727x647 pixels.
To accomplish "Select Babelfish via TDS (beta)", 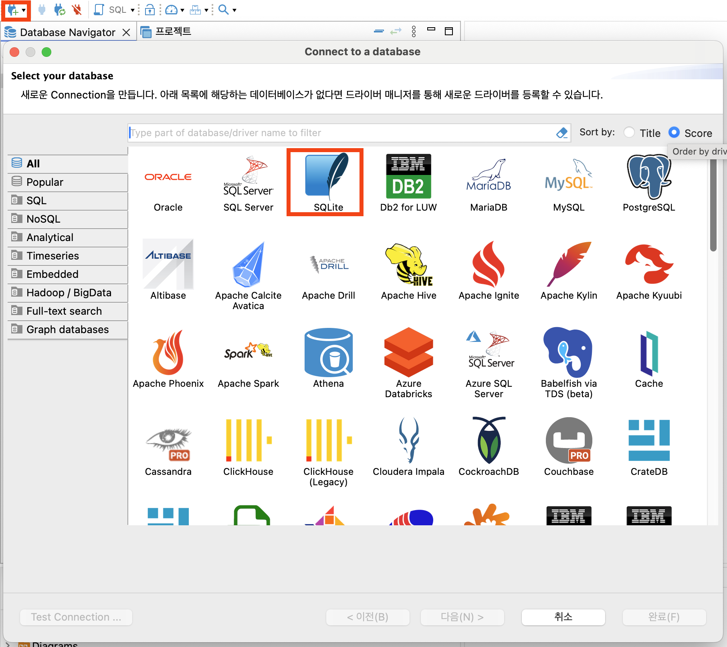I will click(x=569, y=363).
